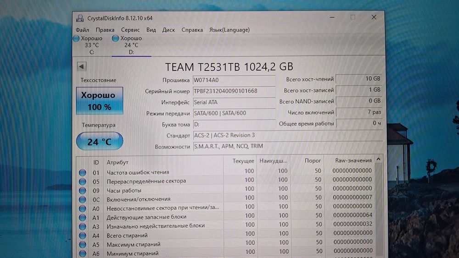This screenshot has height=258, width=459.
Task: Click the total working time value 0 ч
Action: click(359, 124)
